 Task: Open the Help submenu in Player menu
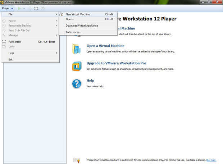point(30,53)
